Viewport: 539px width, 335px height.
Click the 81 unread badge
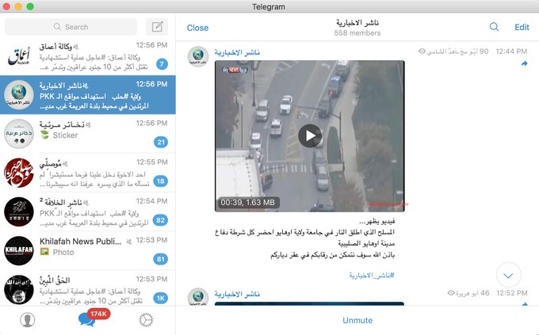click(x=161, y=259)
